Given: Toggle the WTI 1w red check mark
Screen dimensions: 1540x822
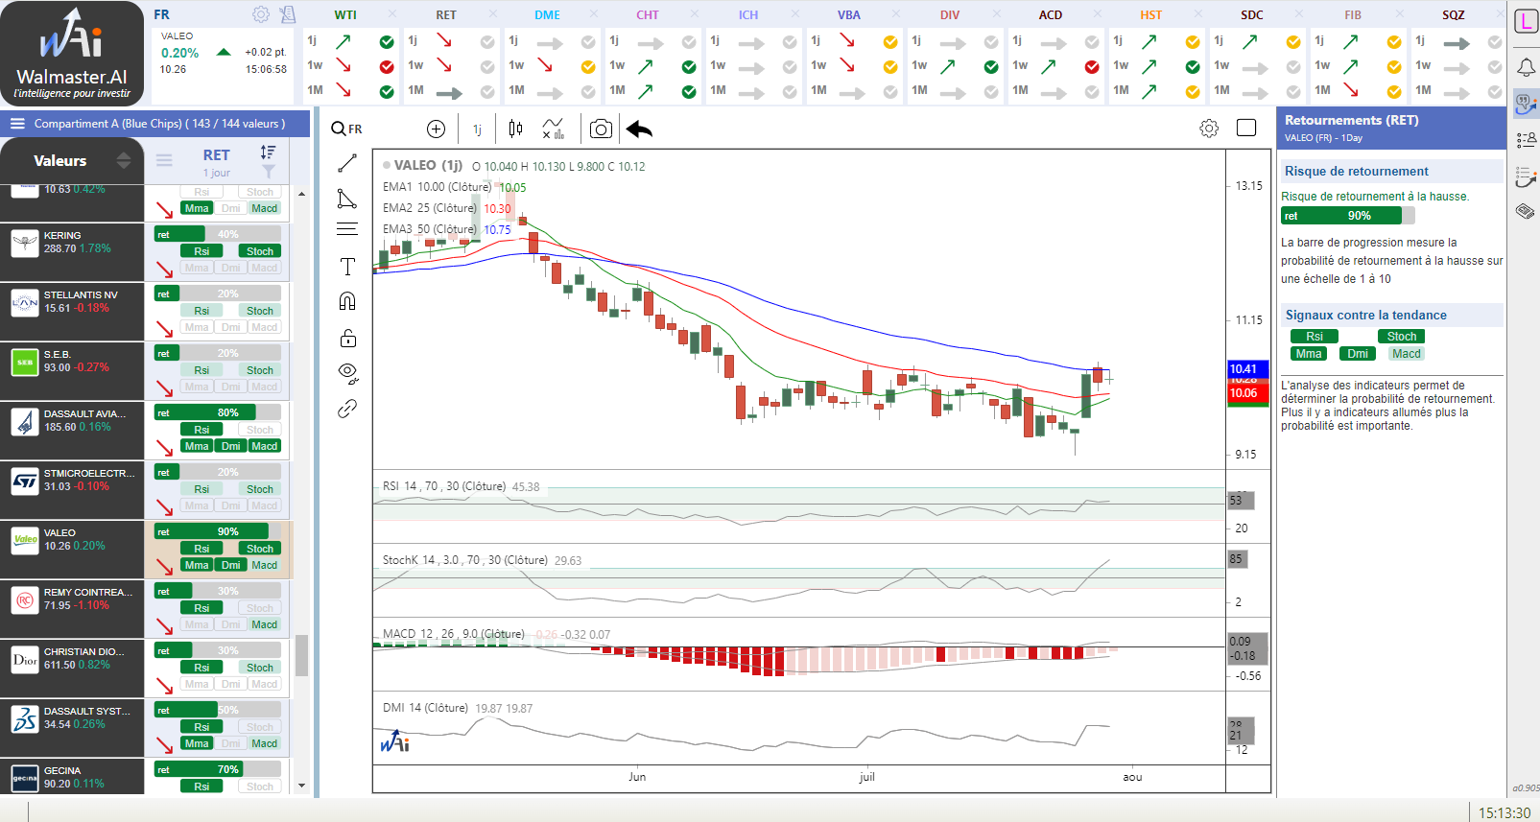Looking at the screenshot, I should click(x=387, y=67).
